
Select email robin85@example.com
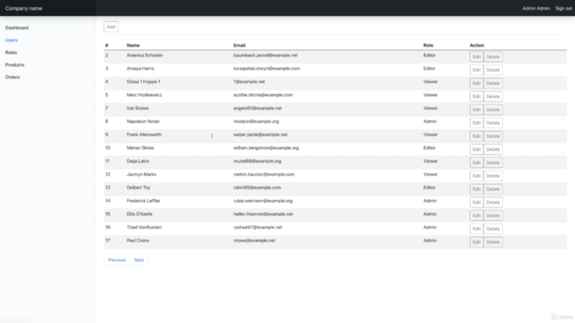[x=257, y=188]
